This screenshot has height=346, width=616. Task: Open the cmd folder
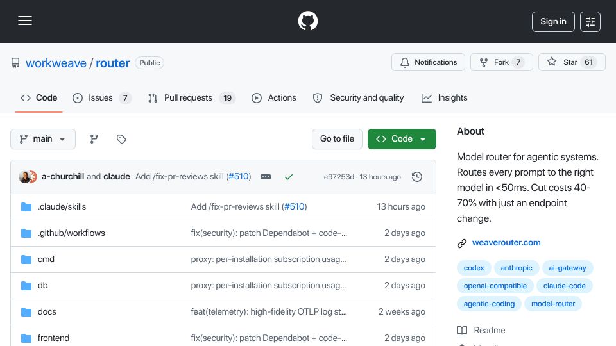[x=46, y=259]
